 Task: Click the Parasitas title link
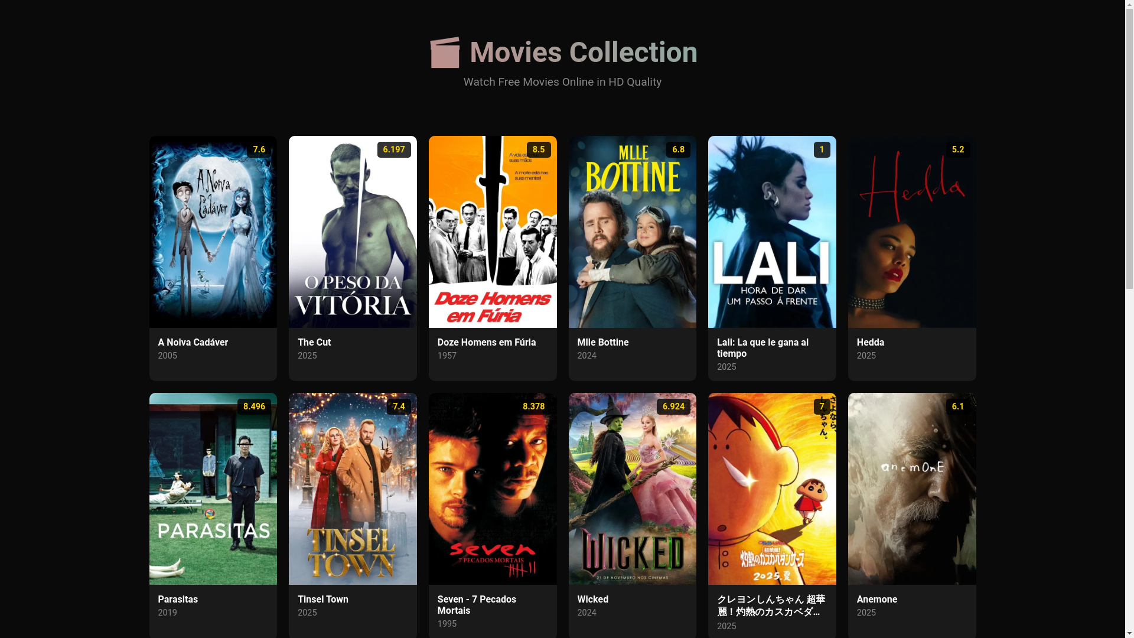point(178,599)
